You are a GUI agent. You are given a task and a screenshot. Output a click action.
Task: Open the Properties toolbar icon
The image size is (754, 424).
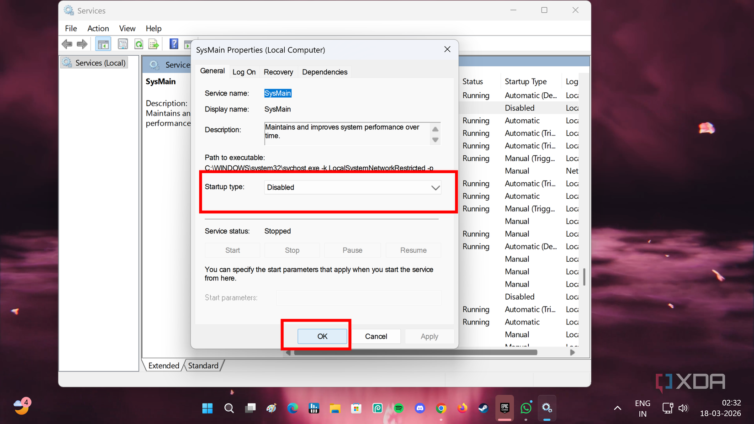tap(122, 43)
